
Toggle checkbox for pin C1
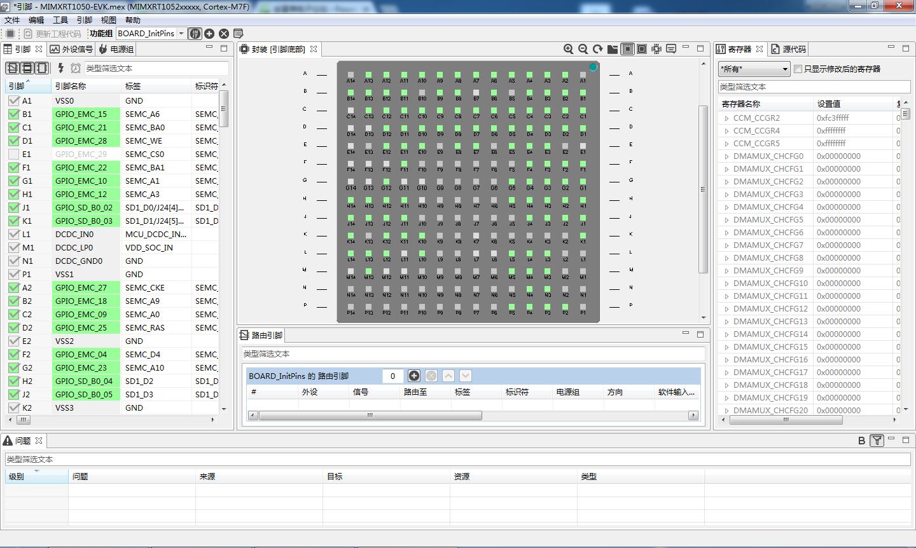tap(13, 127)
